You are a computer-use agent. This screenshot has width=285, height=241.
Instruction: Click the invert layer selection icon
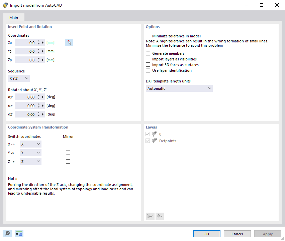tap(160, 216)
